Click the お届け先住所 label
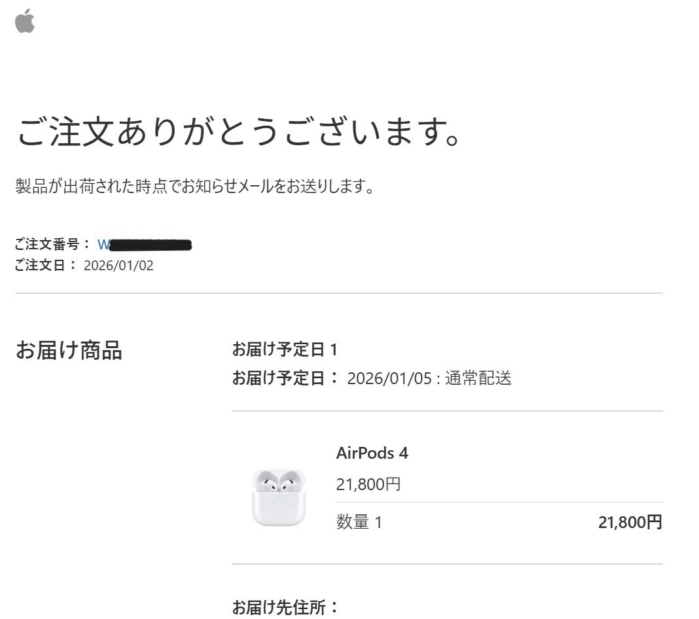Viewport: 699px width, 619px height. click(x=285, y=607)
